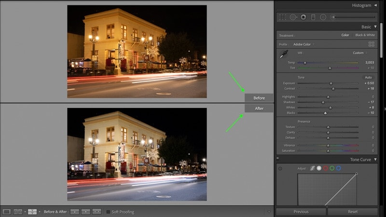386x217 pixels.
Task: Select the Blue channel in Tone Curve
Action: coord(339,168)
